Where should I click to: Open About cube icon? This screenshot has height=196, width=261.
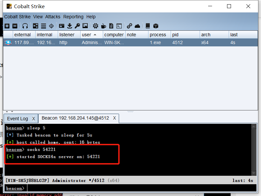point(156,26)
